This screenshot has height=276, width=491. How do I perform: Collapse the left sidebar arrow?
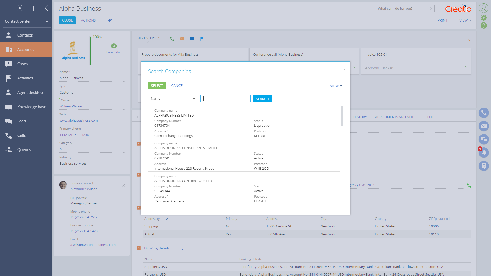(x=46, y=8)
